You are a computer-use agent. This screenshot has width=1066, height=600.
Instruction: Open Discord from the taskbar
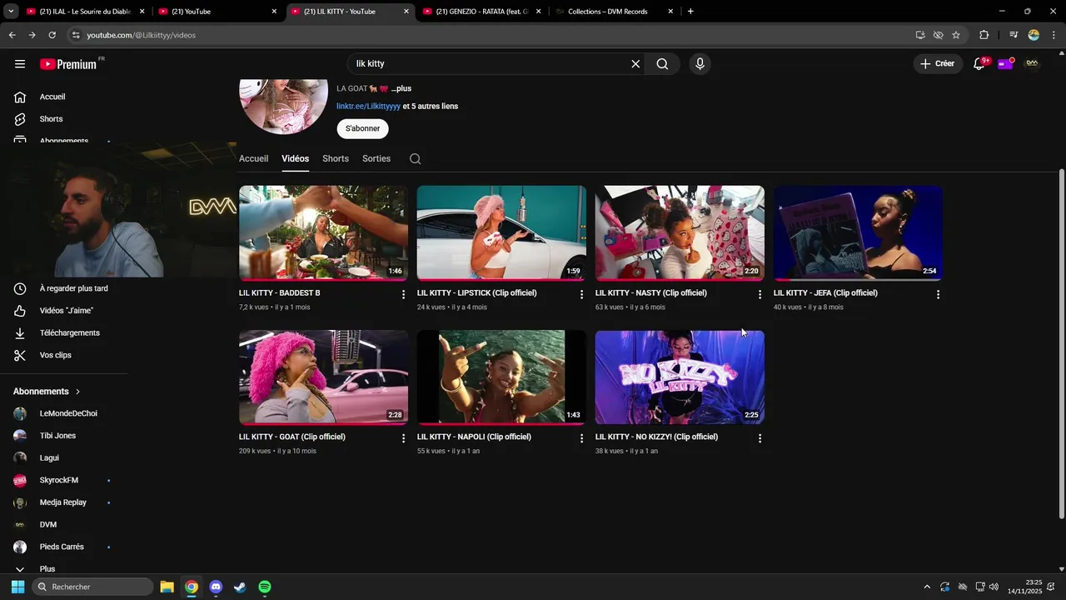tap(217, 587)
